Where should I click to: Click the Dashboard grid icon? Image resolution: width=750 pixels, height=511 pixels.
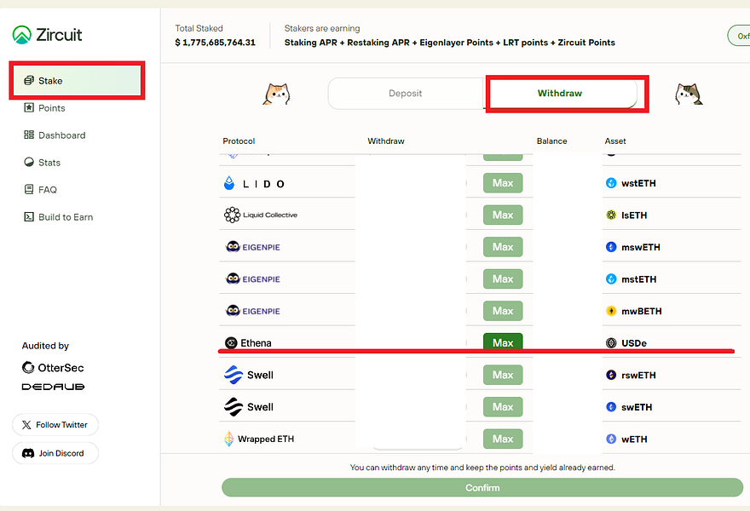click(29, 135)
